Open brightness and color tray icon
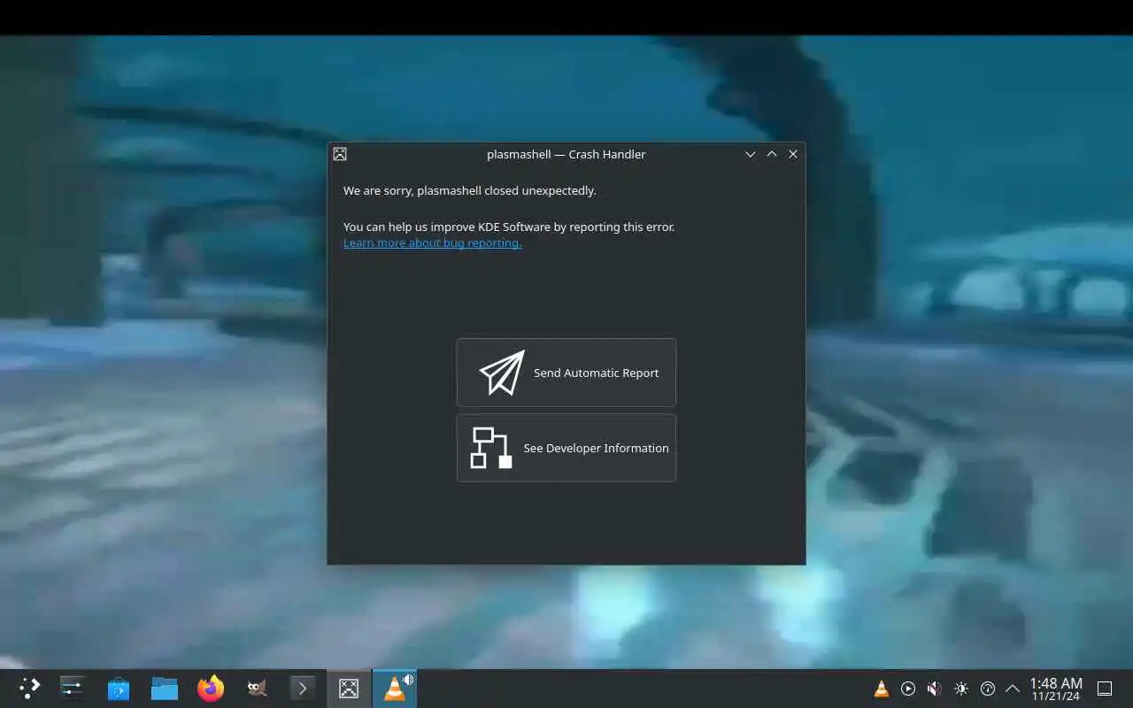The height and width of the screenshot is (708, 1133). click(961, 689)
